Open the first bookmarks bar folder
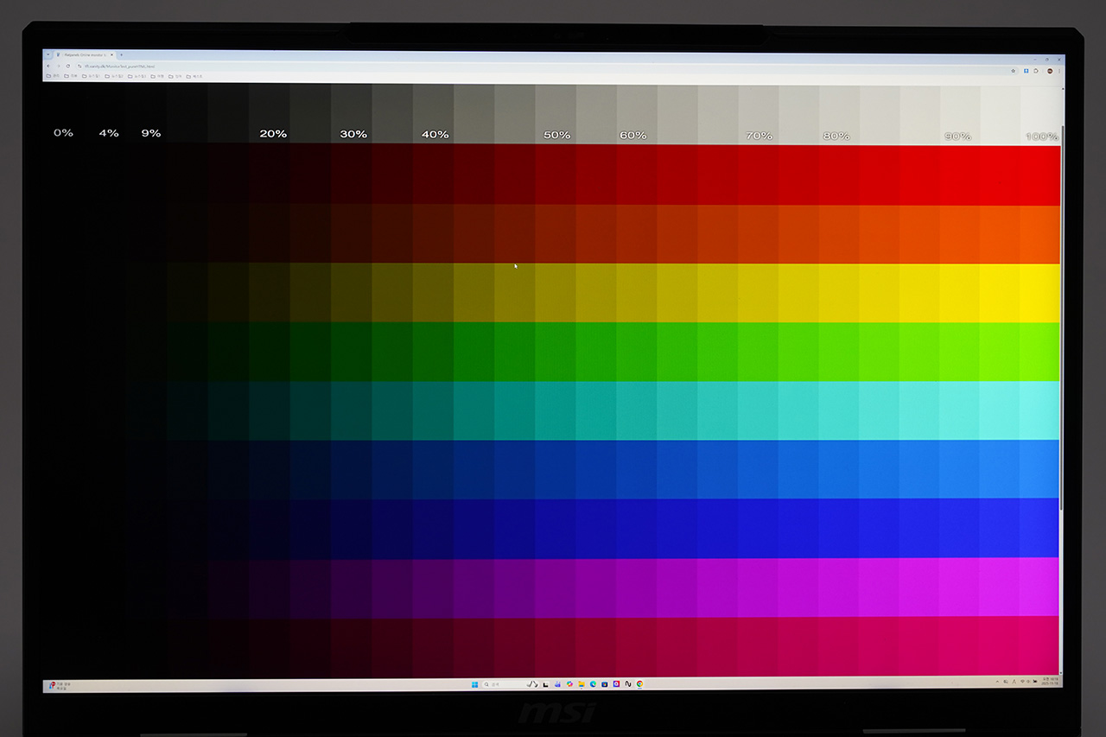 tap(53, 76)
